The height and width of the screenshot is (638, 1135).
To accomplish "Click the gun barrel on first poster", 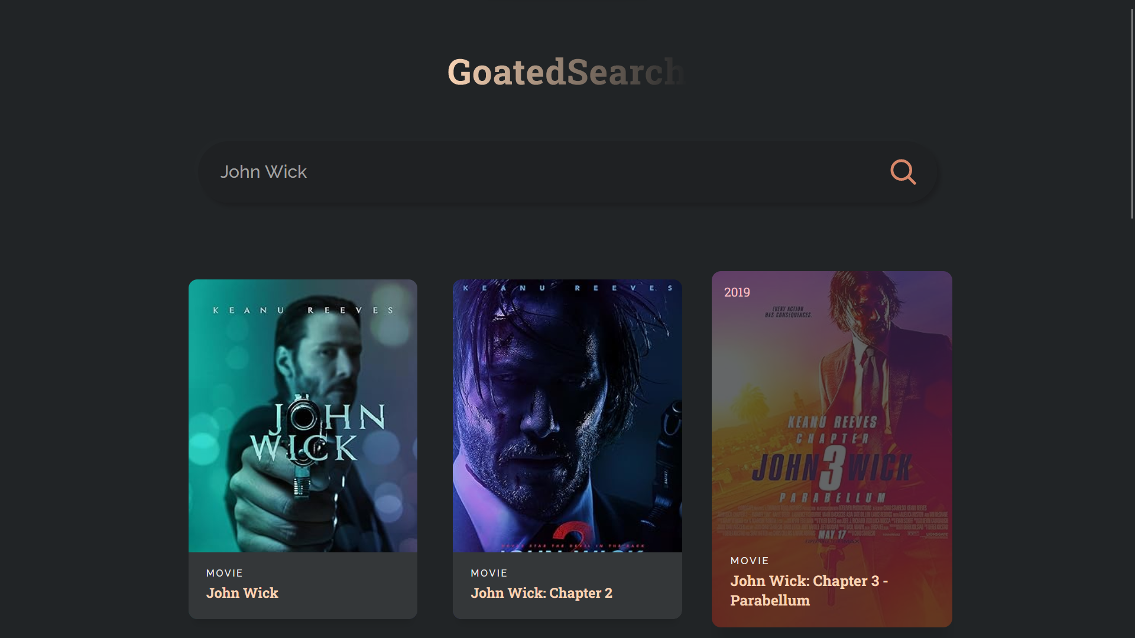I will point(304,418).
